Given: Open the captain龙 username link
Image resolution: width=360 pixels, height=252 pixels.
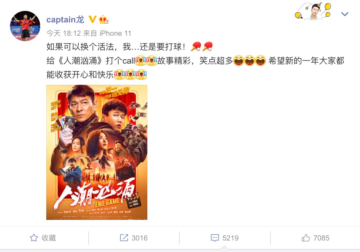Looking at the screenshot, I should [x=65, y=20].
